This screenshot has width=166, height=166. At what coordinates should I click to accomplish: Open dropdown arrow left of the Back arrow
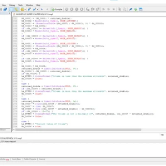coord(37,10)
